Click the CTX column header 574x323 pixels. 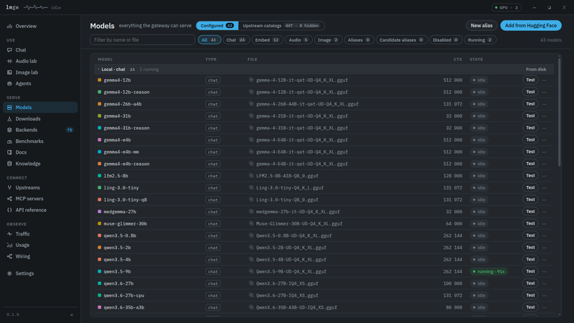(x=458, y=60)
